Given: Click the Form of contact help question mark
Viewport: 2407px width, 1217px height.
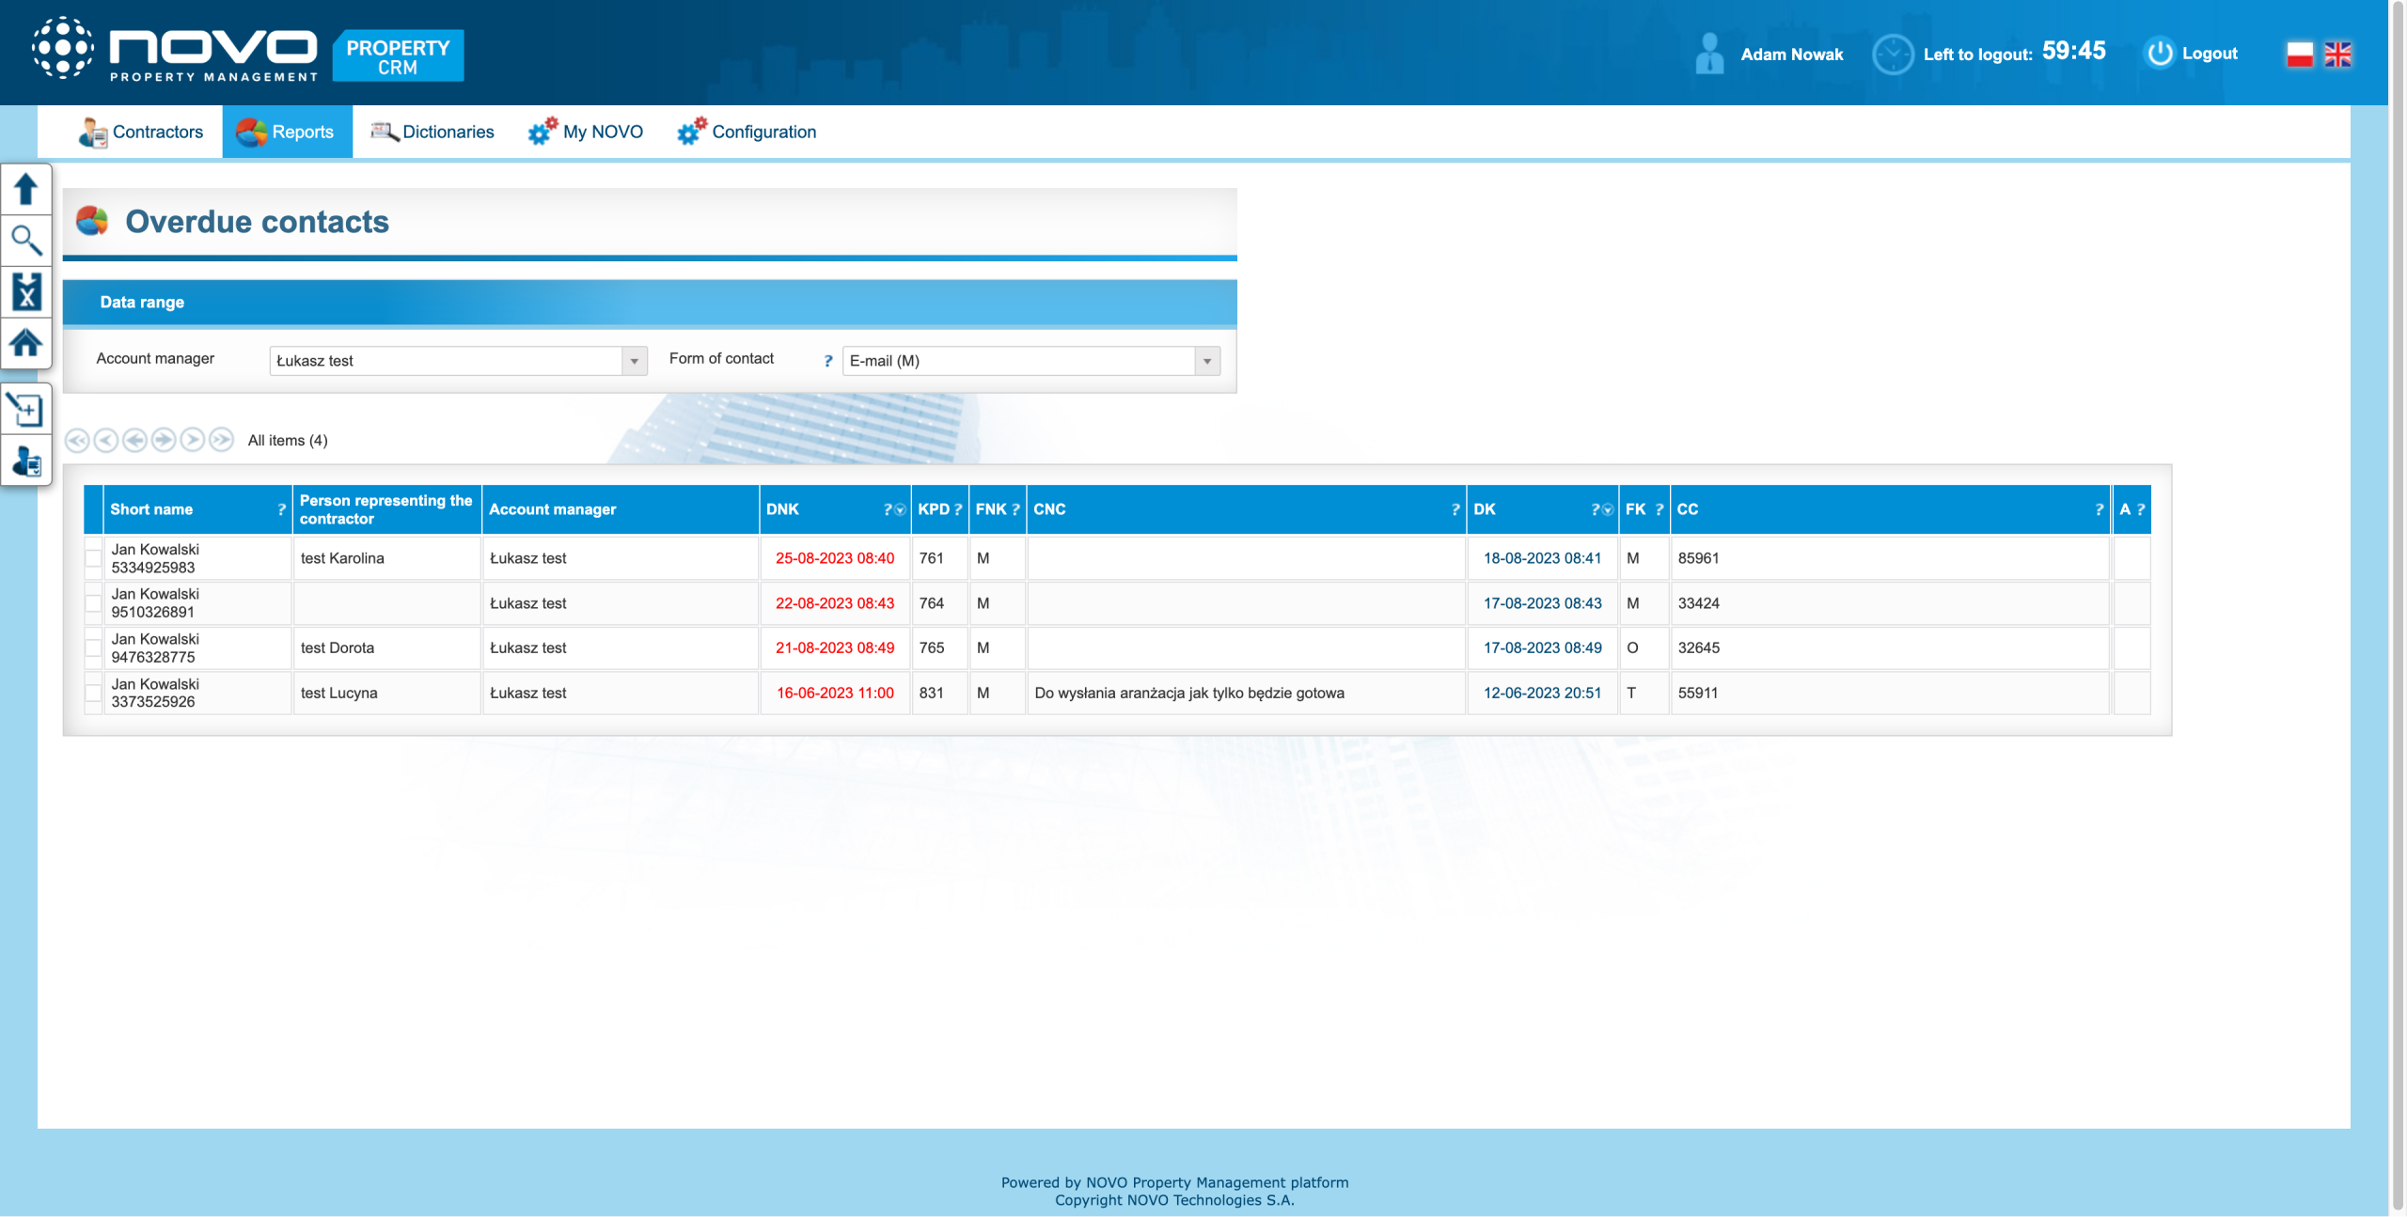Looking at the screenshot, I should pos(827,361).
